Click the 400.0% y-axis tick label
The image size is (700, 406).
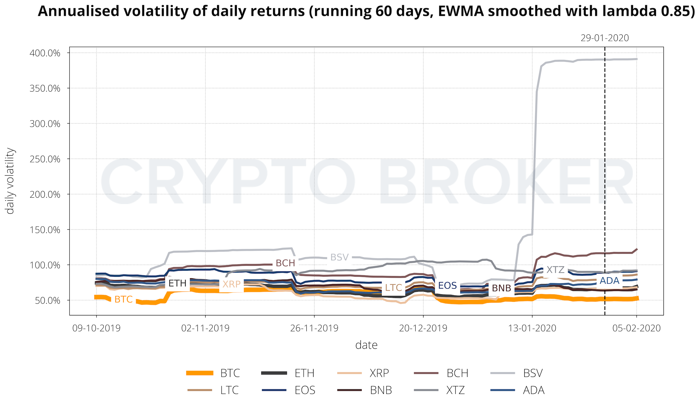(45, 53)
